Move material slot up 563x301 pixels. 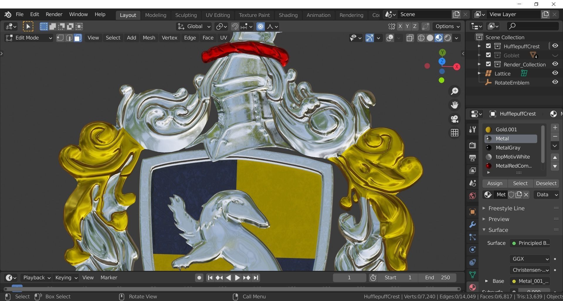(555, 158)
